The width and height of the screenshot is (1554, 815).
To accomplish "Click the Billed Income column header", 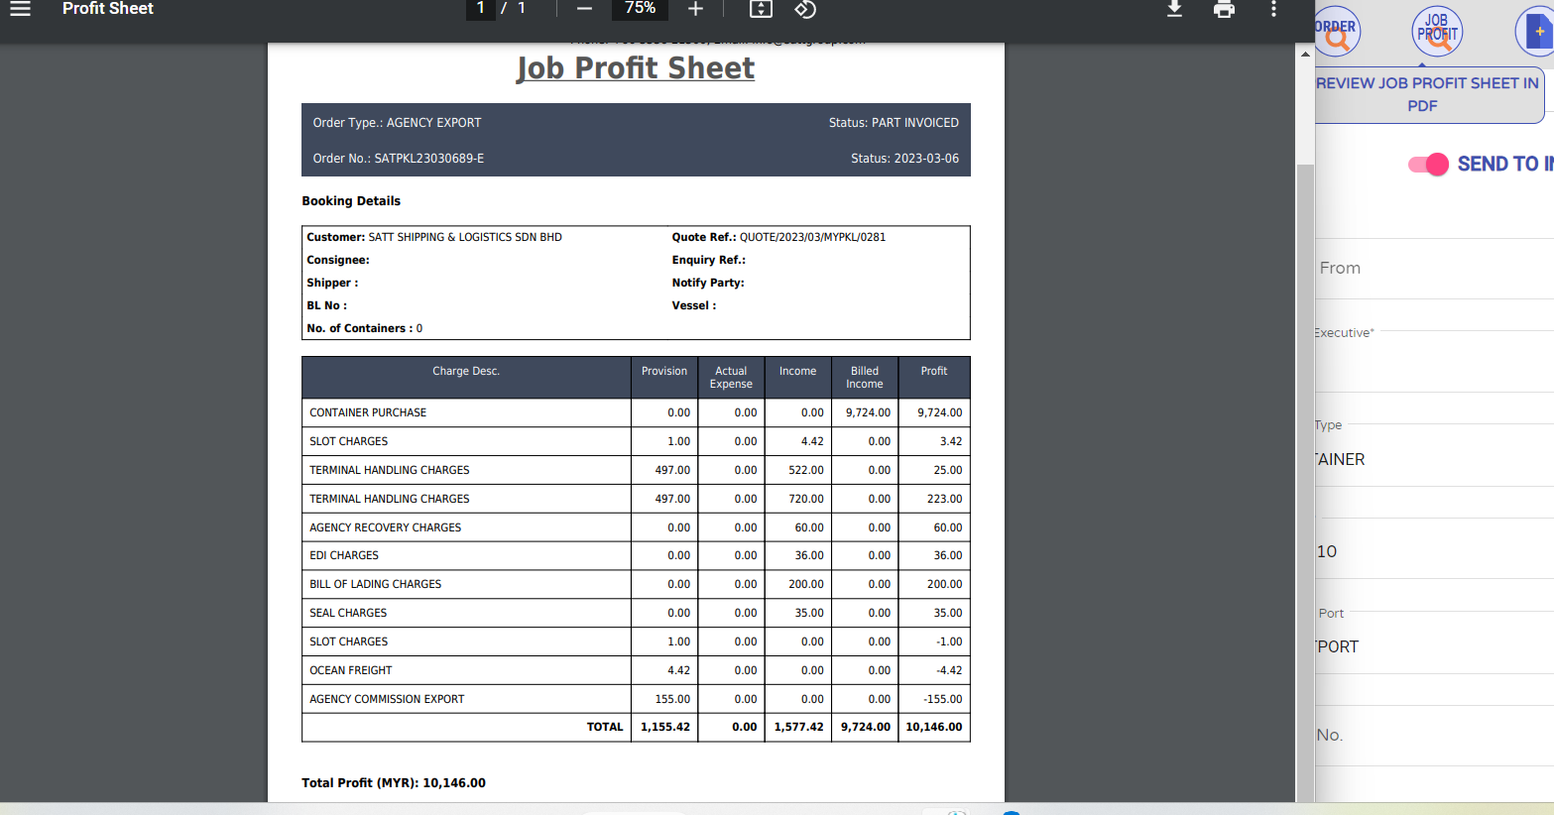I will [x=865, y=378].
